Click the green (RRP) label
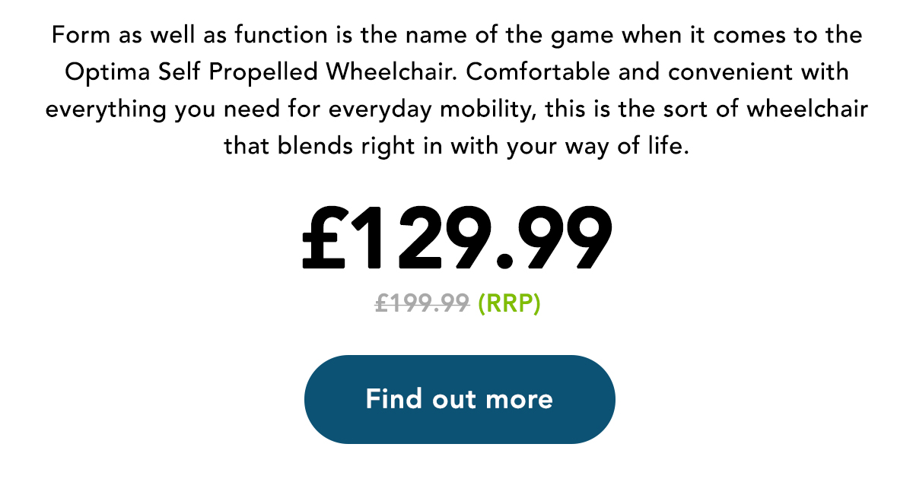 point(509,303)
